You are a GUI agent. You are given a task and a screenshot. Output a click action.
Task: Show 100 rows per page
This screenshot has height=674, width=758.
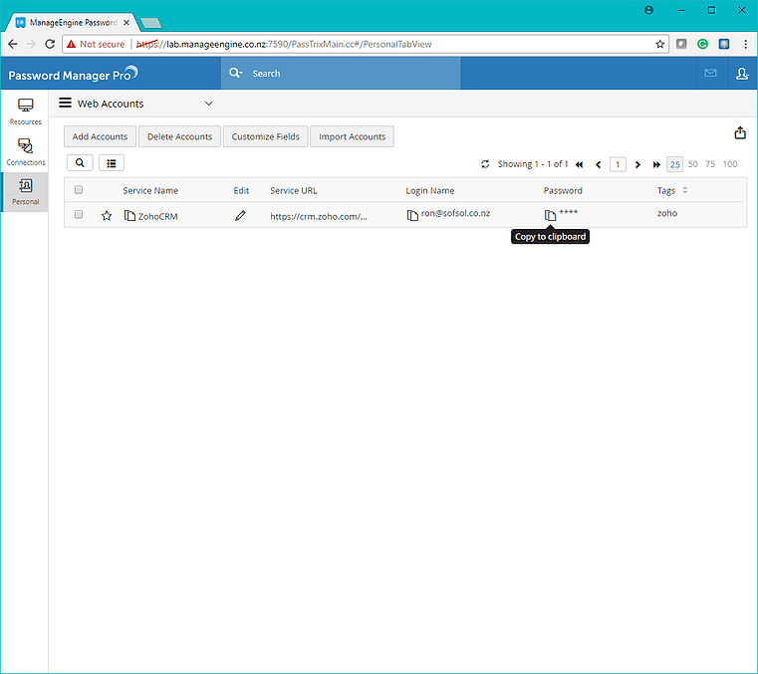(730, 164)
